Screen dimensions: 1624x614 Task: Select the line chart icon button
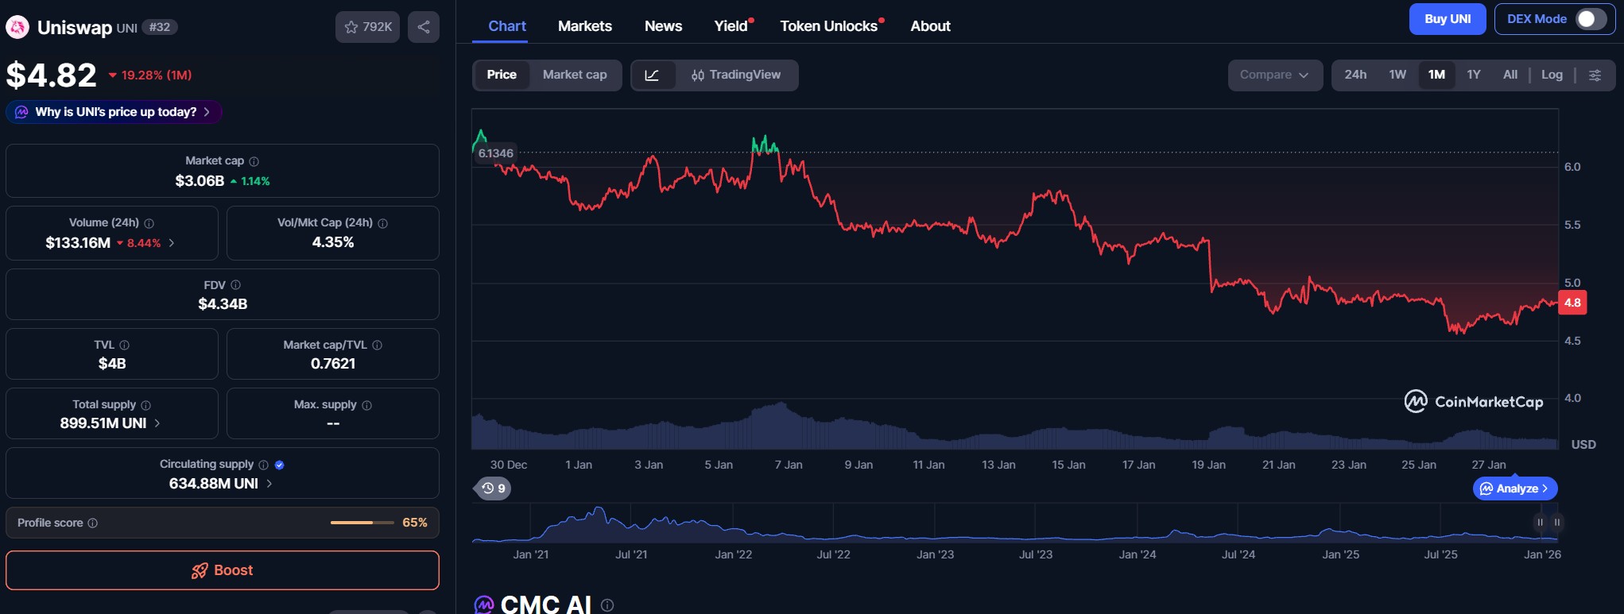click(653, 75)
